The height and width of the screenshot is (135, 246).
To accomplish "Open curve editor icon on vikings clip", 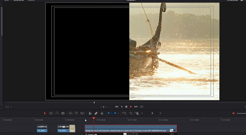I will click(x=171, y=130).
